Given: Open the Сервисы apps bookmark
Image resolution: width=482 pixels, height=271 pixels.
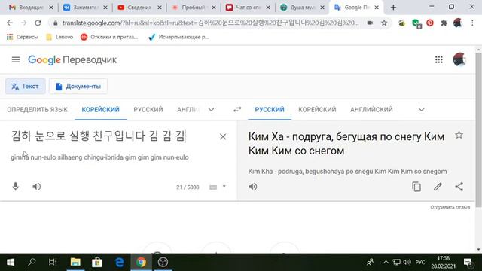Looking at the screenshot, I should [23, 37].
